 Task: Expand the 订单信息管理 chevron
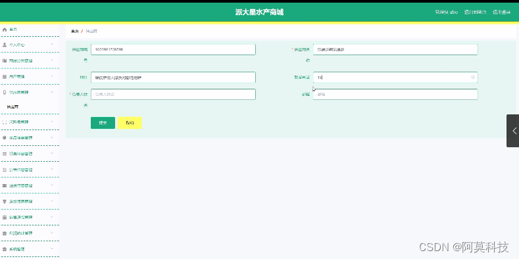click(51, 153)
